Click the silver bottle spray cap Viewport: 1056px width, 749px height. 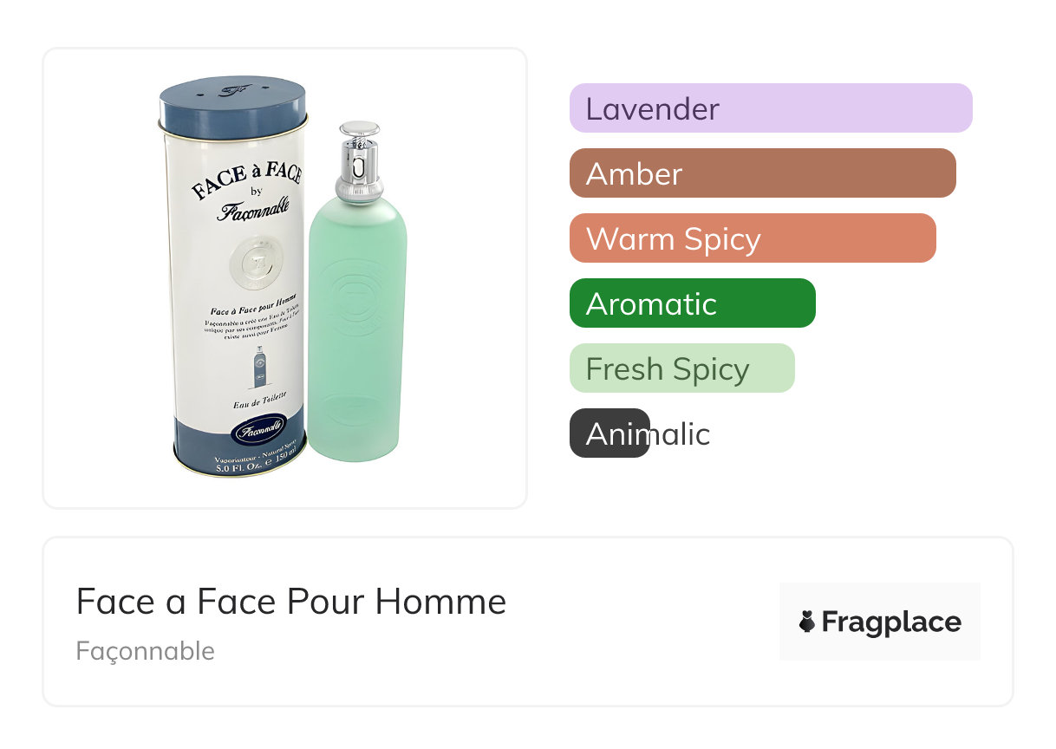pyautogui.click(x=359, y=162)
